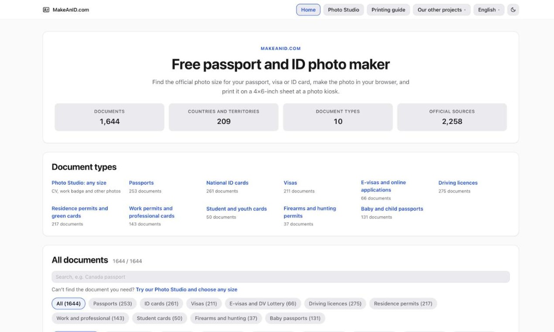Click the '261 documents' count text
The height and width of the screenshot is (332, 554).
222,191
